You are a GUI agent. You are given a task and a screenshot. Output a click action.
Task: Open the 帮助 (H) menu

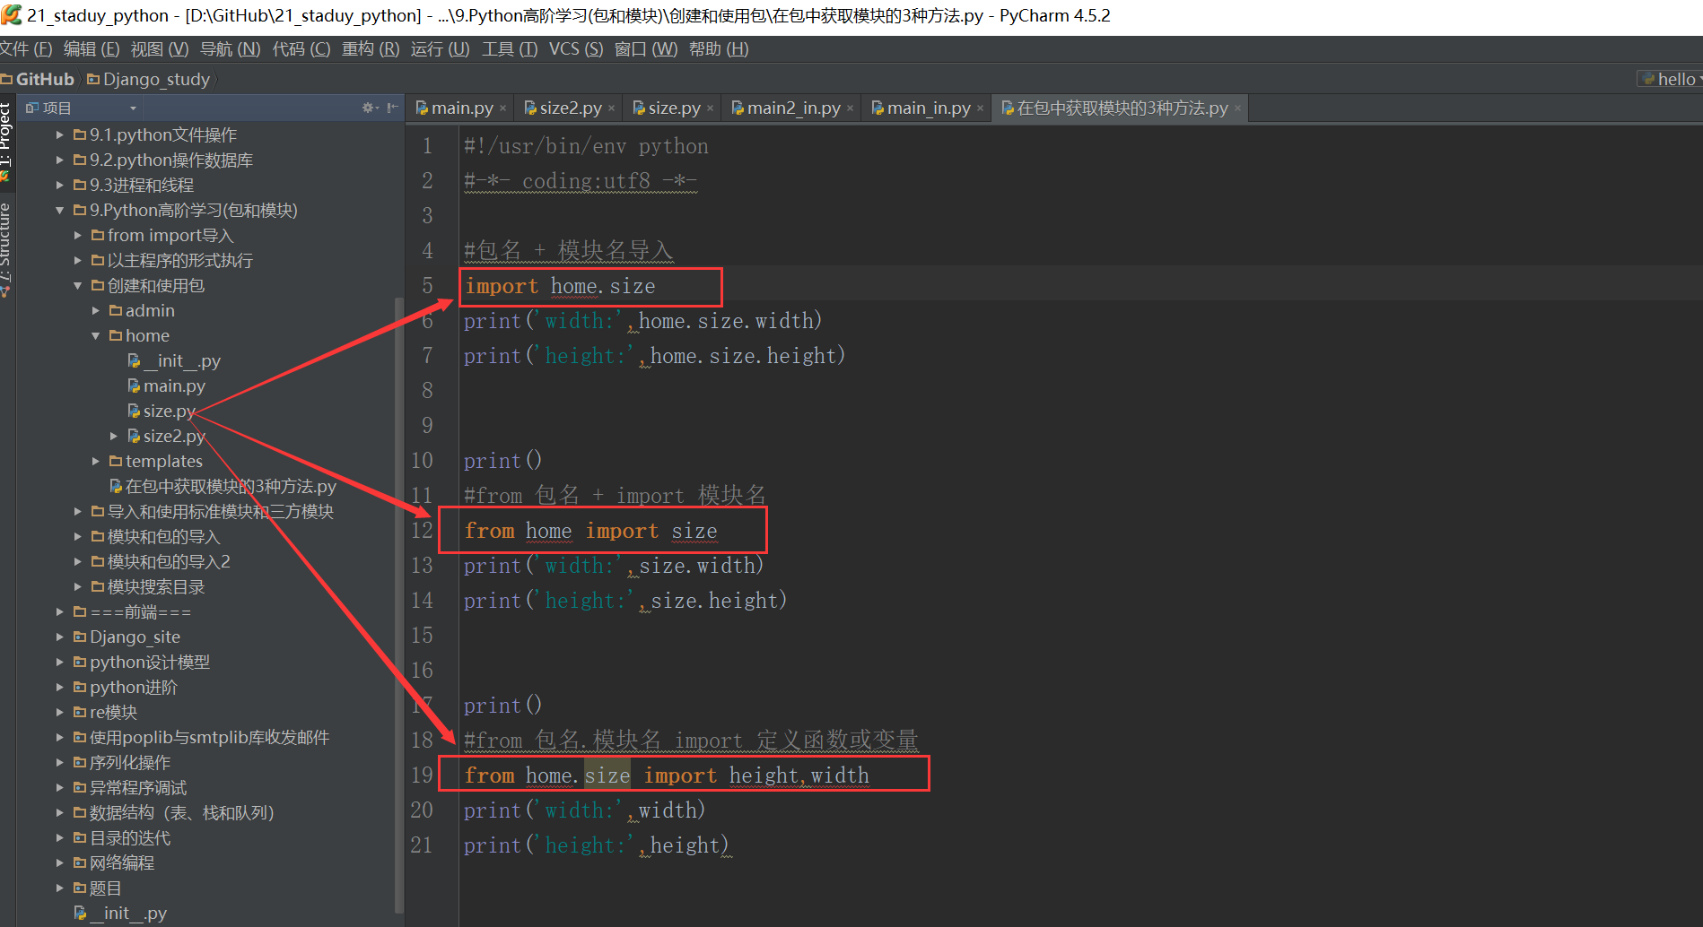click(719, 49)
